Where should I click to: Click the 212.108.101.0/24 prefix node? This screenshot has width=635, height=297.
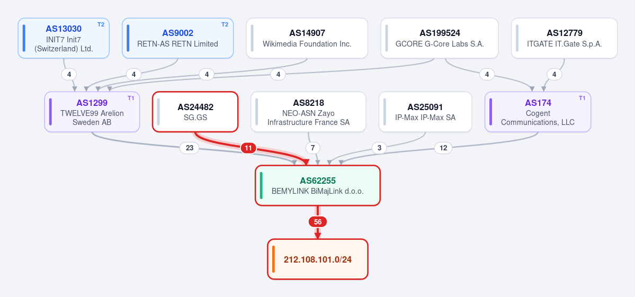point(318,259)
